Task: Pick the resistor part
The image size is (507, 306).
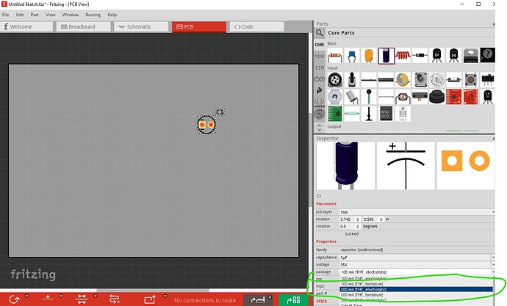Action: (335, 57)
